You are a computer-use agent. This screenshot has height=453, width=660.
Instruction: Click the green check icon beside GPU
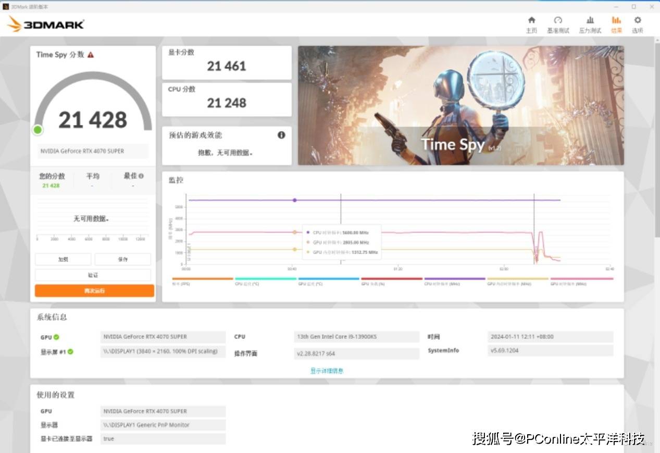pyautogui.click(x=56, y=337)
